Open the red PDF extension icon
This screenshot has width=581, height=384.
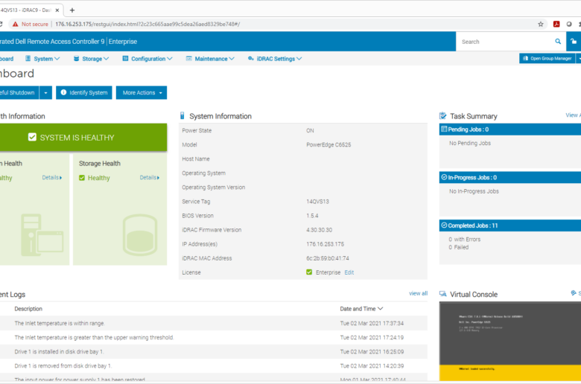[x=556, y=24]
